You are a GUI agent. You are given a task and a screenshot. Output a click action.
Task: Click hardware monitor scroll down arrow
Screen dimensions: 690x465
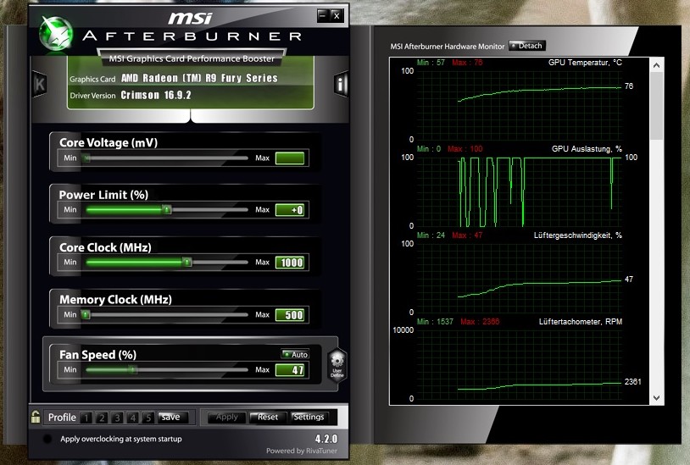[x=657, y=398]
